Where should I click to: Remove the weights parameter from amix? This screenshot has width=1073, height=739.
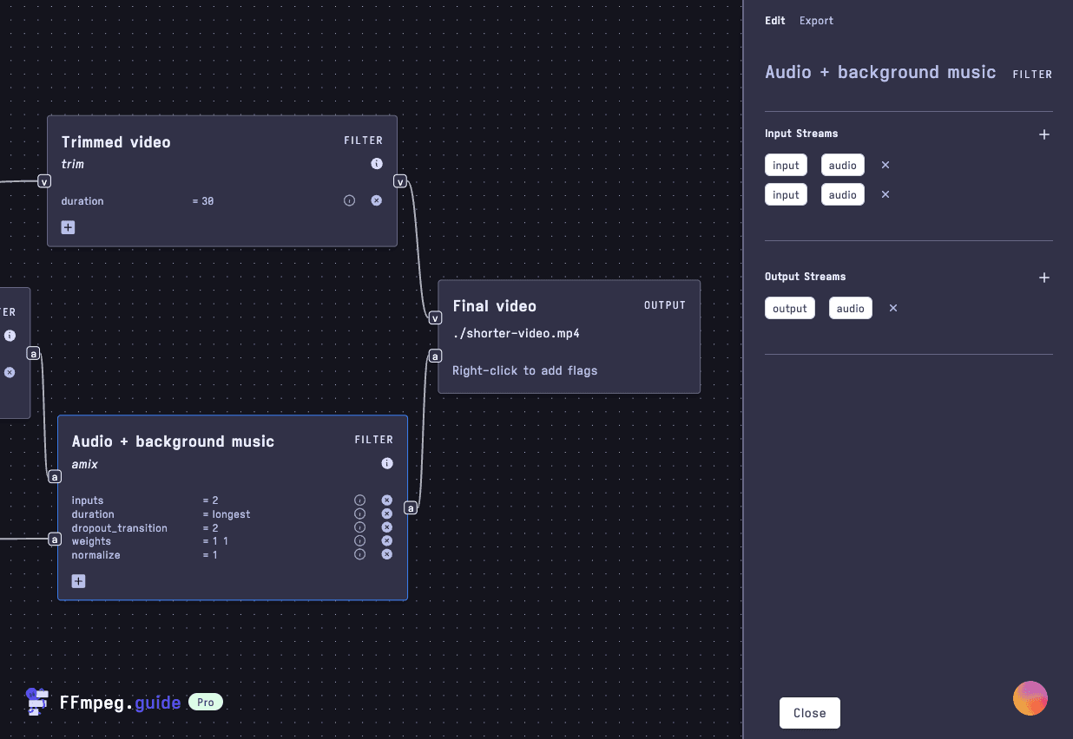point(387,541)
